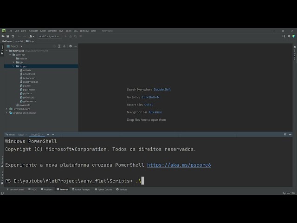The image size is (297, 223).
Task: Click Python 3.10 interpreter in status bar
Action: [289, 193]
